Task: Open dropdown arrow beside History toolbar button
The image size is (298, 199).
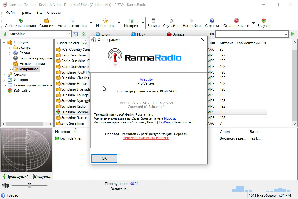Action: pos(143,23)
